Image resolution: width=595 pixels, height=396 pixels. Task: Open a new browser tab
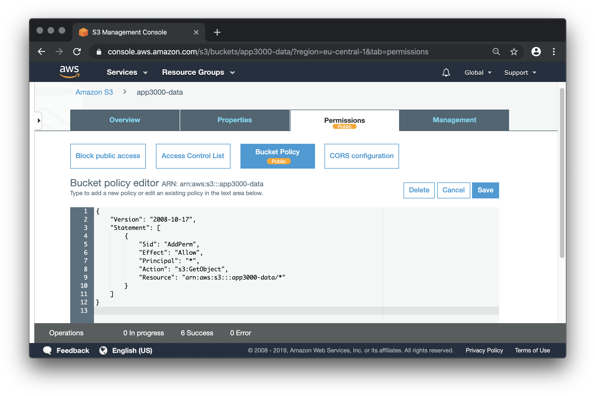pos(217,32)
